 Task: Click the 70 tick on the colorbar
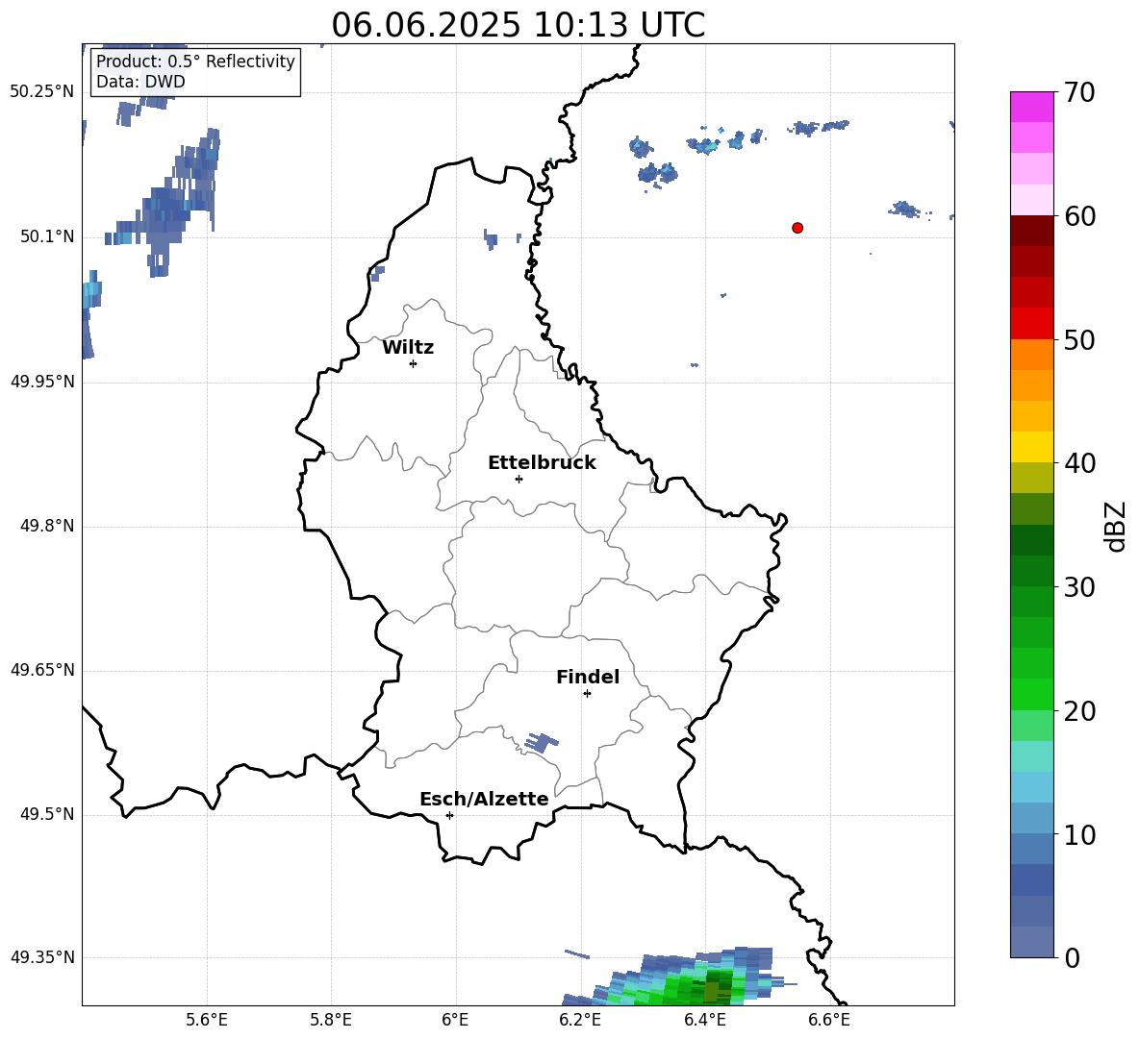point(1079,92)
